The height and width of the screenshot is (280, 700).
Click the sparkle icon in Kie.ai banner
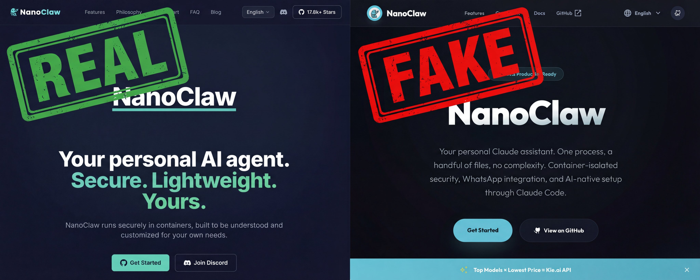click(464, 270)
